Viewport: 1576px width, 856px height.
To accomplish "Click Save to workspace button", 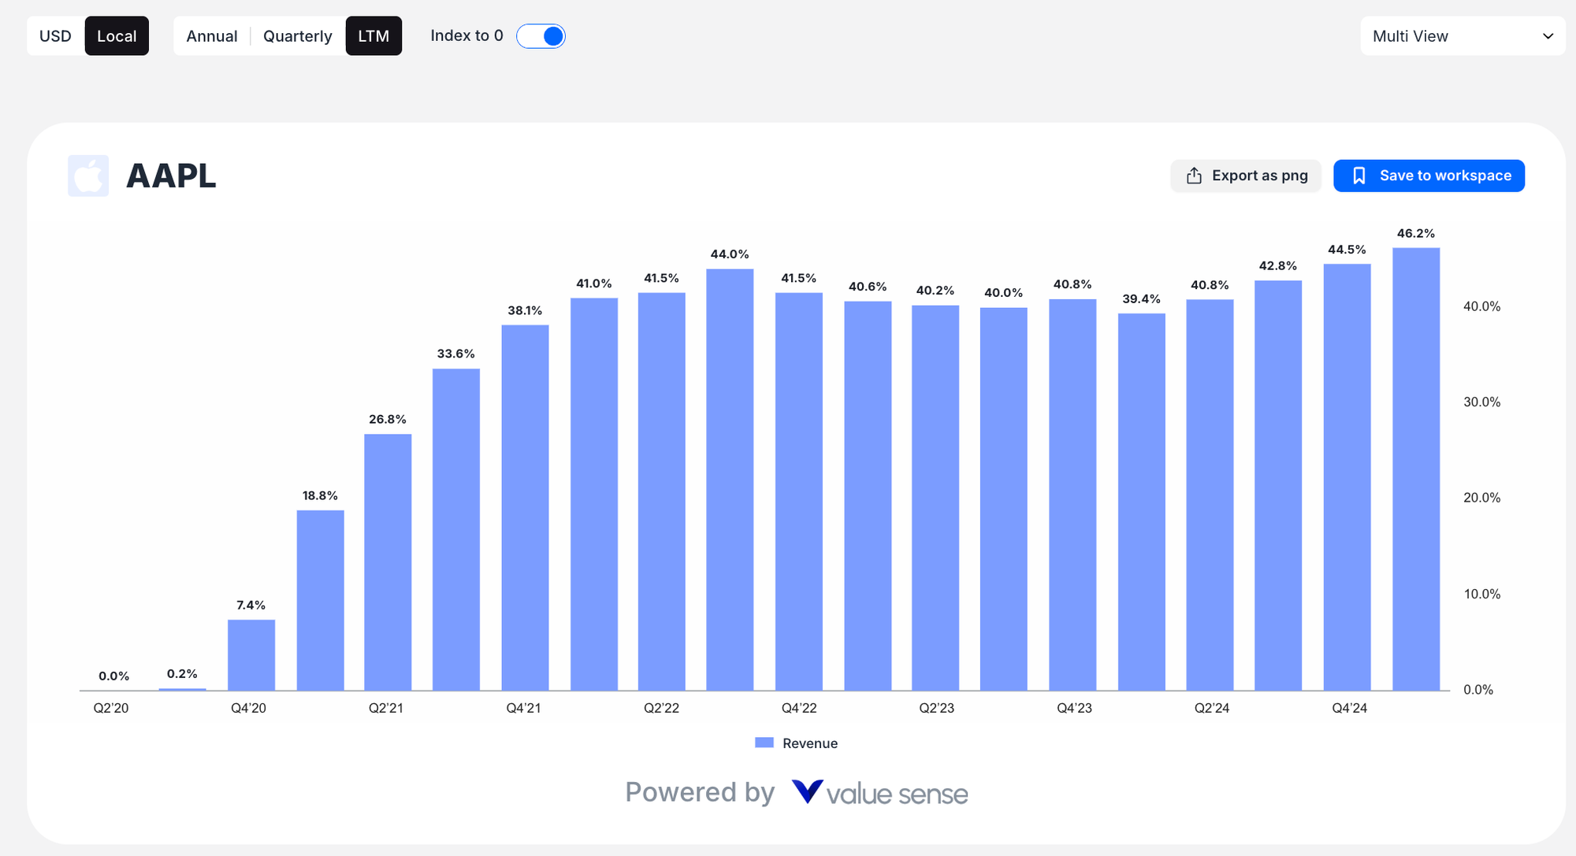I will (x=1429, y=176).
